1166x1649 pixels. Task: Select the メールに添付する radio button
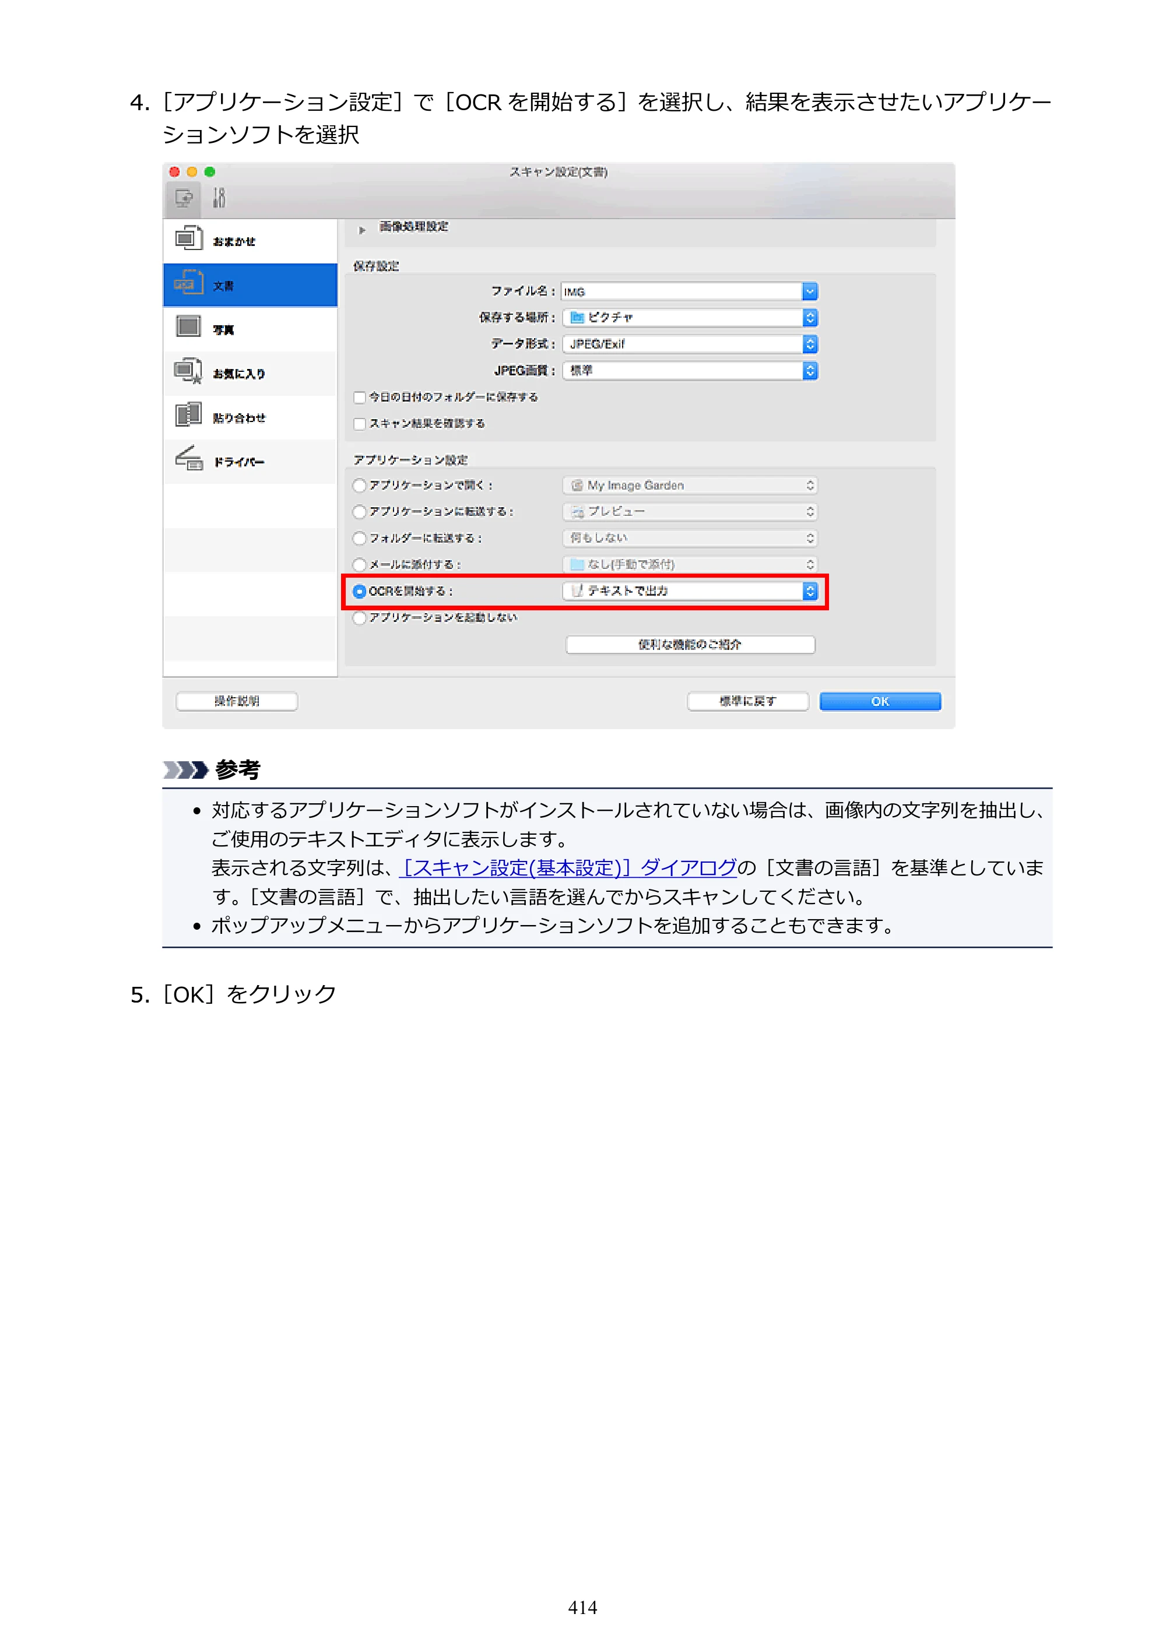[360, 565]
